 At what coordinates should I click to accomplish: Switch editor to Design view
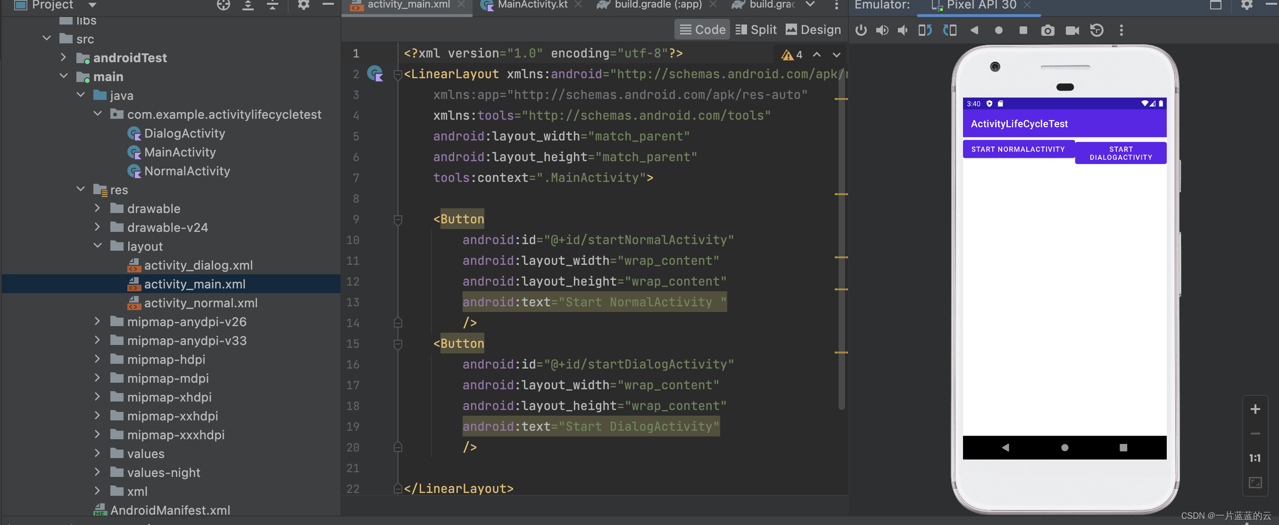813,30
